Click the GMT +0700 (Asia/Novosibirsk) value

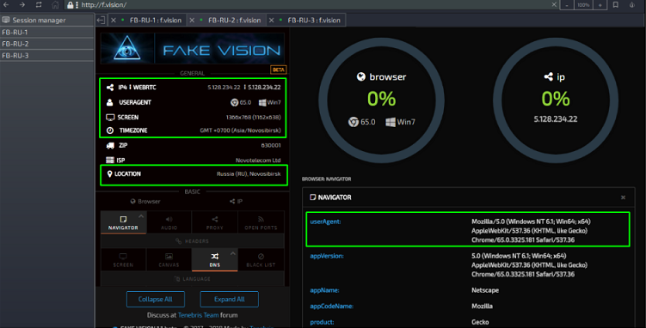click(240, 131)
